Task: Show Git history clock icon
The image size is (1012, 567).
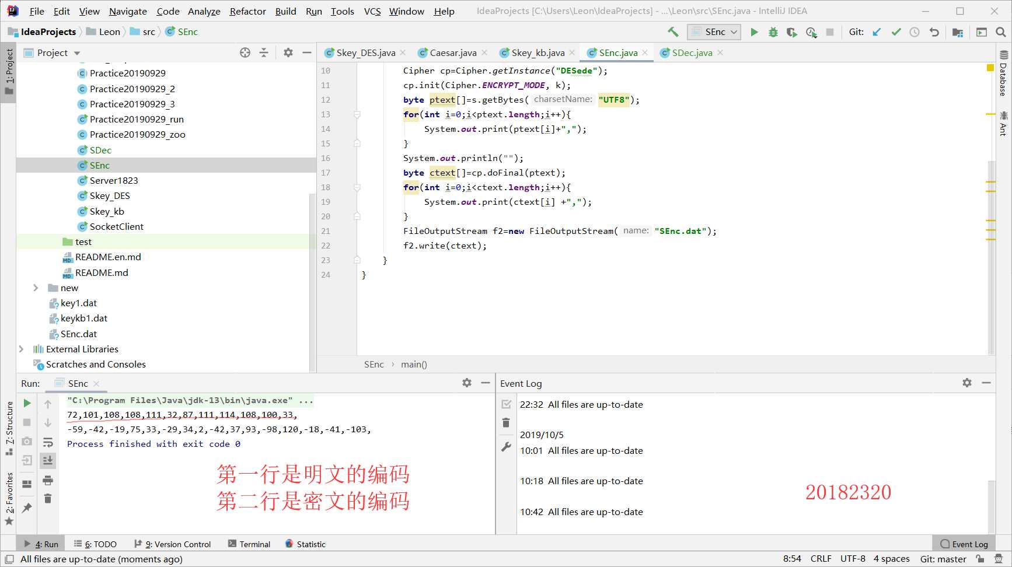Action: [915, 32]
